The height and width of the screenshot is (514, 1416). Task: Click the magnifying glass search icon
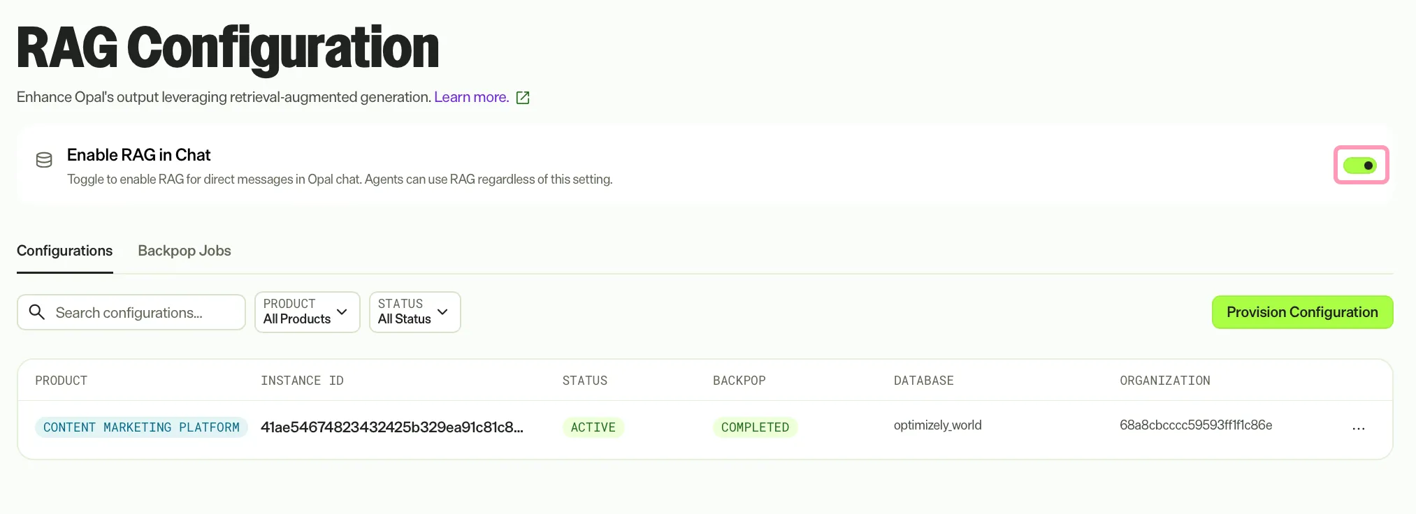pos(37,311)
